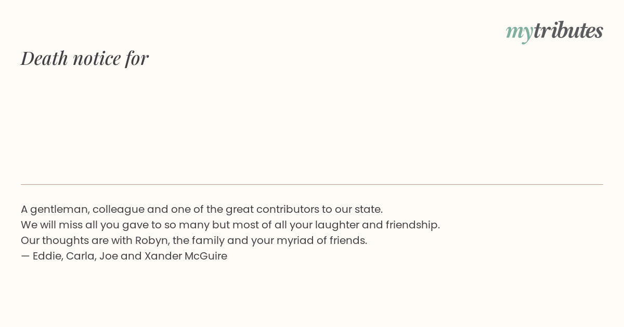Viewport: 624px width, 327px height.
Task: Click the line starting "A gentleman, colleague"
Action: pos(202,210)
